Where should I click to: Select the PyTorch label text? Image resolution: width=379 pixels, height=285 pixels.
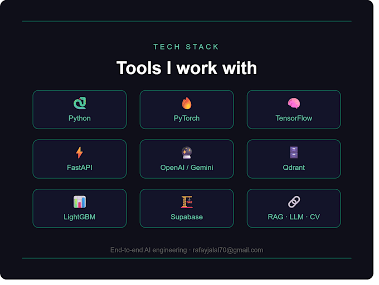pyautogui.click(x=187, y=118)
